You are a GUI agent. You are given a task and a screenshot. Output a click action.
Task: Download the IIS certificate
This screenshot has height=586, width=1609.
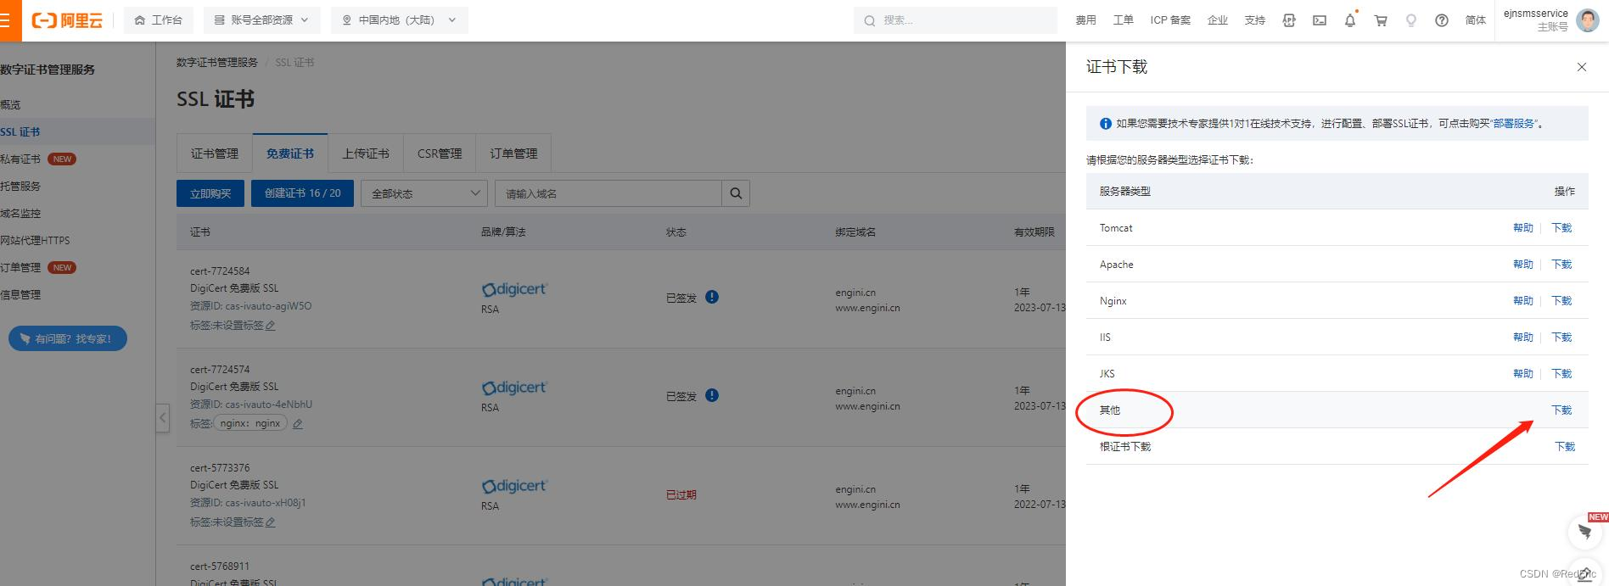tap(1561, 338)
